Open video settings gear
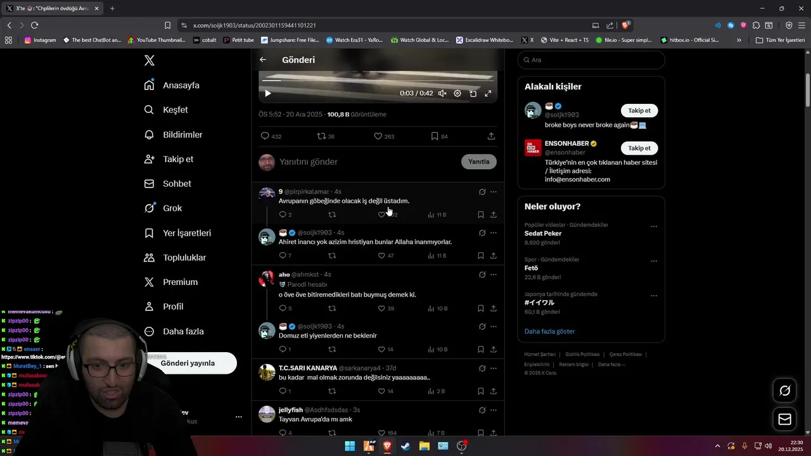 [457, 93]
